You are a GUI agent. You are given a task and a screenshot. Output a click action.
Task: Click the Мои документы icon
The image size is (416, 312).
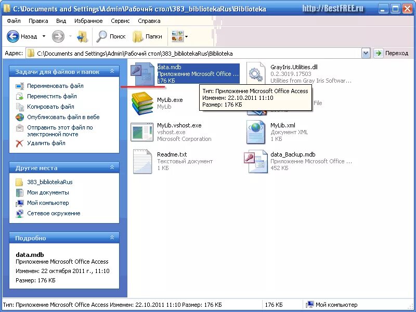19,192
